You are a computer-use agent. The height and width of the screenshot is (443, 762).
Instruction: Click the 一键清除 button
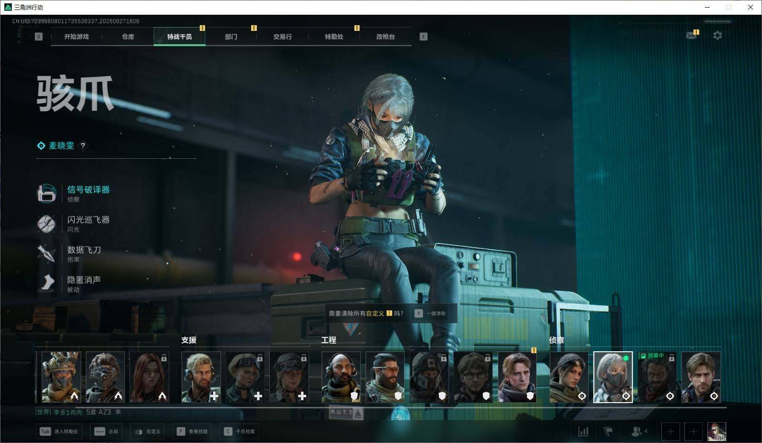430,313
